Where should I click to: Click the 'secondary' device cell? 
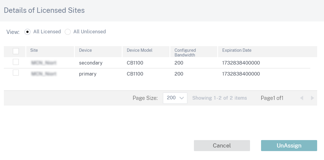[91, 63]
